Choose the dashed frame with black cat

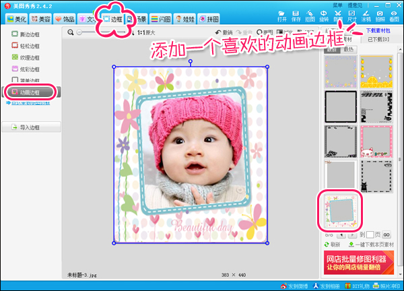376,176
